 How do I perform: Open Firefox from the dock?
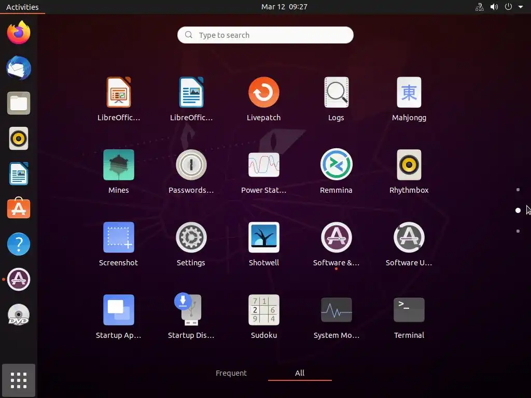19,33
